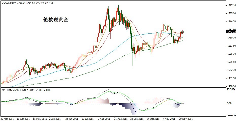The height and width of the screenshot is (121, 236).
Task: Click the 28 Mar 2011 date label
Action: (7, 118)
